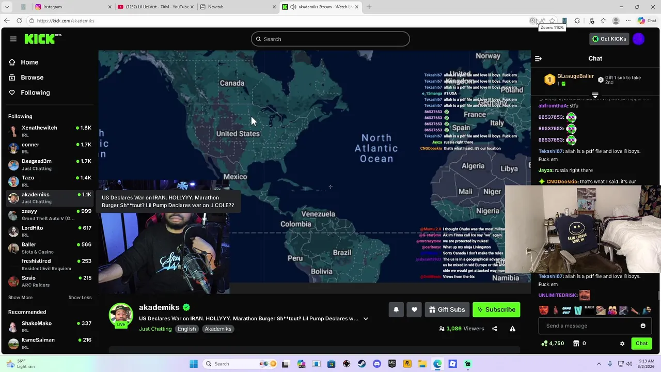The image size is (661, 372).
Task: Click Show More in Following
Action: [20, 298]
